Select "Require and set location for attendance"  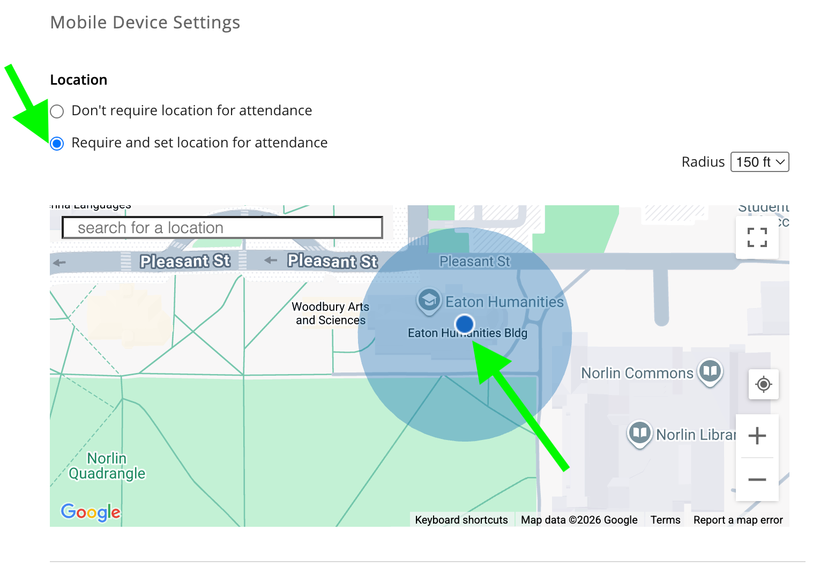point(57,143)
